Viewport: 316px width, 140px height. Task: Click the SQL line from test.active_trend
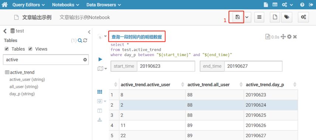pos(136,49)
